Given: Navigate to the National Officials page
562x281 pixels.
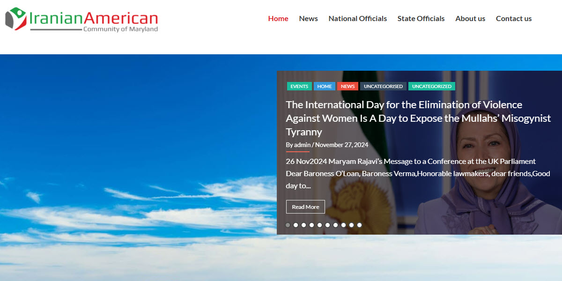Looking at the screenshot, I should 357,18.
